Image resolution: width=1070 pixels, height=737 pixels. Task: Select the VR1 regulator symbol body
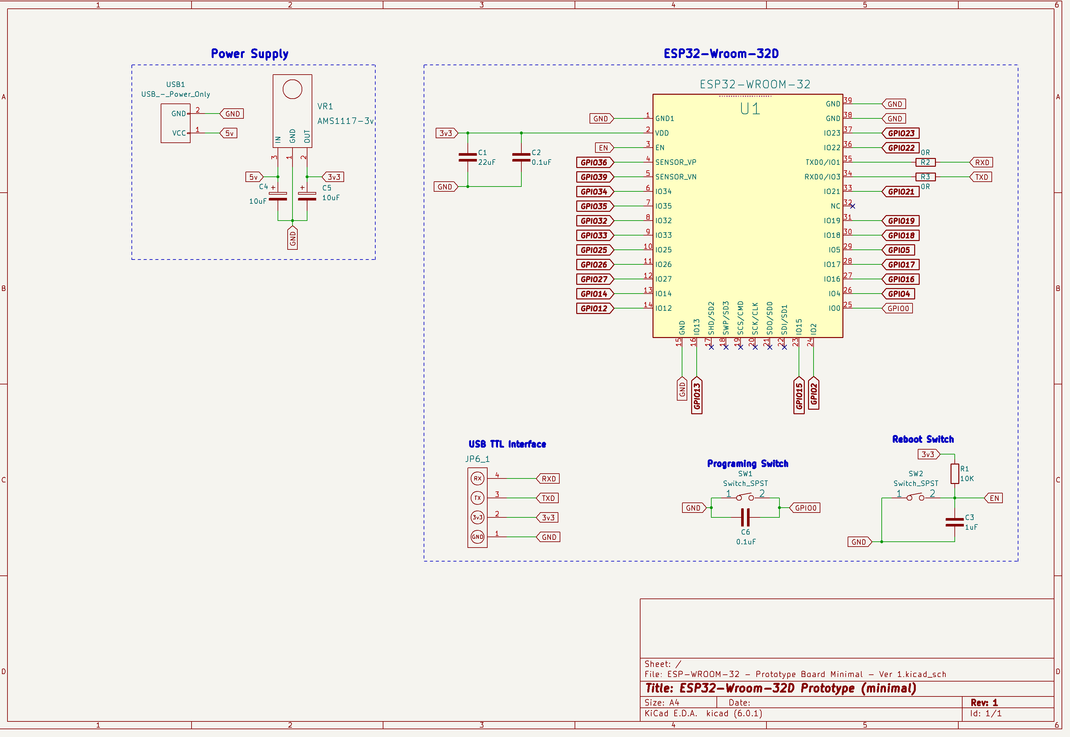click(292, 111)
